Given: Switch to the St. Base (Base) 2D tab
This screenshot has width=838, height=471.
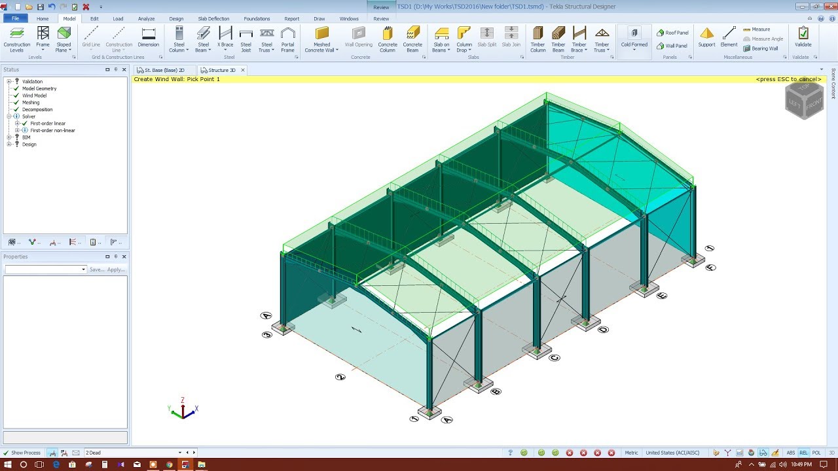Looking at the screenshot, I should tap(162, 69).
